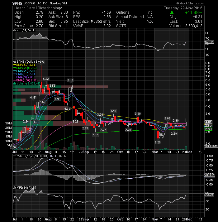Click the Options value no

coord(150,12)
